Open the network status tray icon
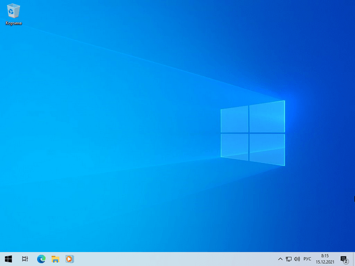 point(288,259)
